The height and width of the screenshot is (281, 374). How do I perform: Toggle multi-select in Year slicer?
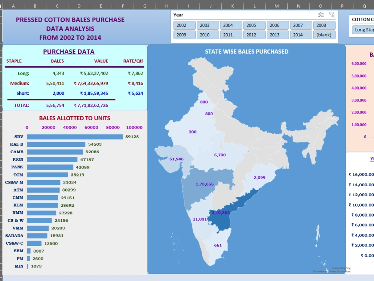point(321,15)
